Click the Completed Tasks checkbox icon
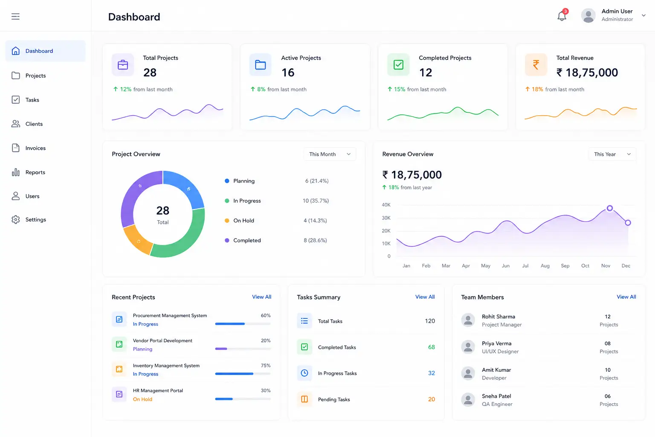Screen dimensions: 655x437 coord(304,347)
